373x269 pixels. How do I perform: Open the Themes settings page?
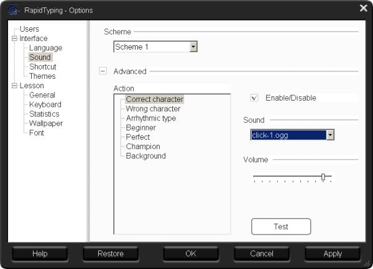coord(42,76)
